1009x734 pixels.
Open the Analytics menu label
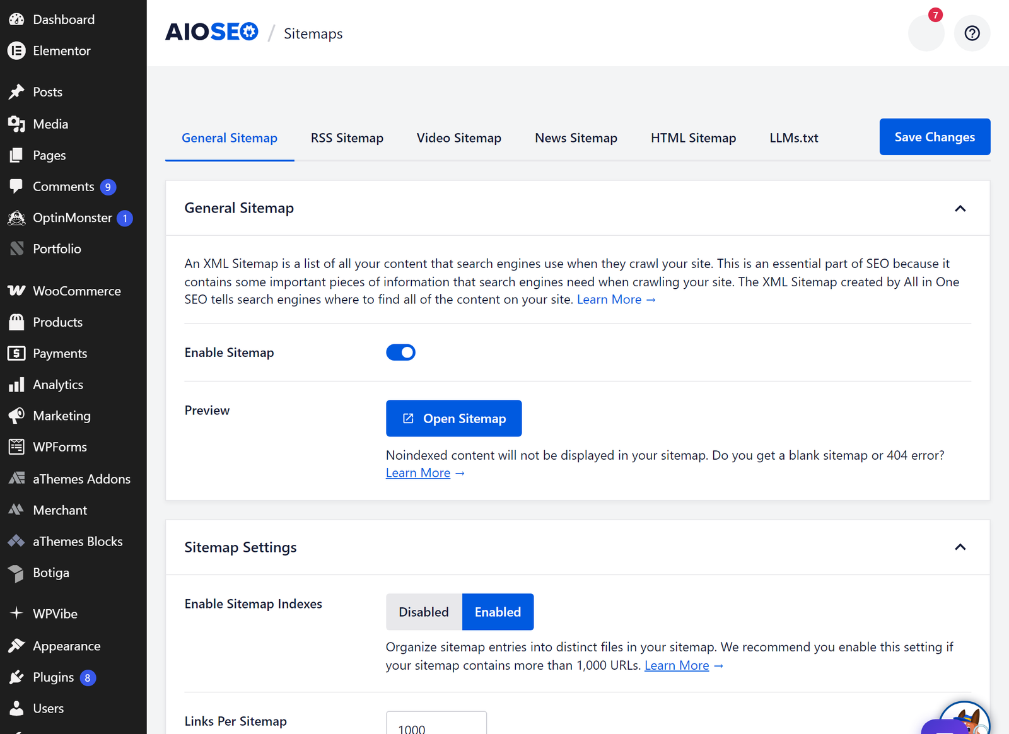coord(58,385)
